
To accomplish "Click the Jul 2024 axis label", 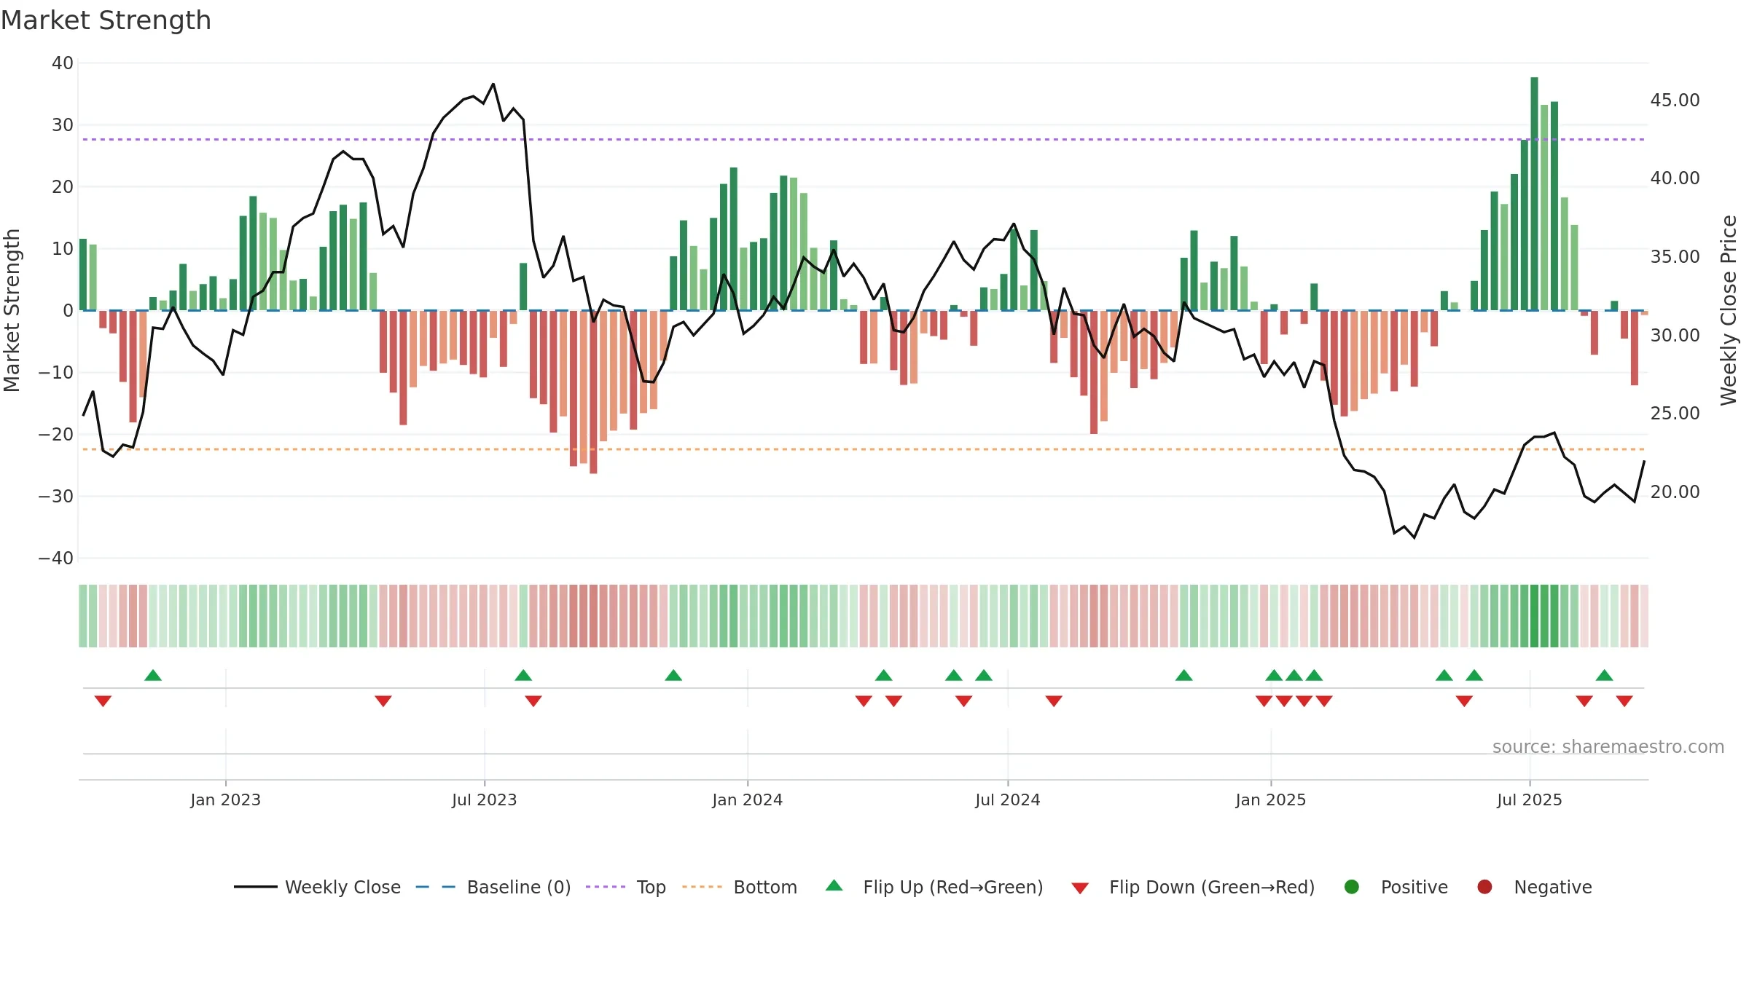I will coord(1008,800).
